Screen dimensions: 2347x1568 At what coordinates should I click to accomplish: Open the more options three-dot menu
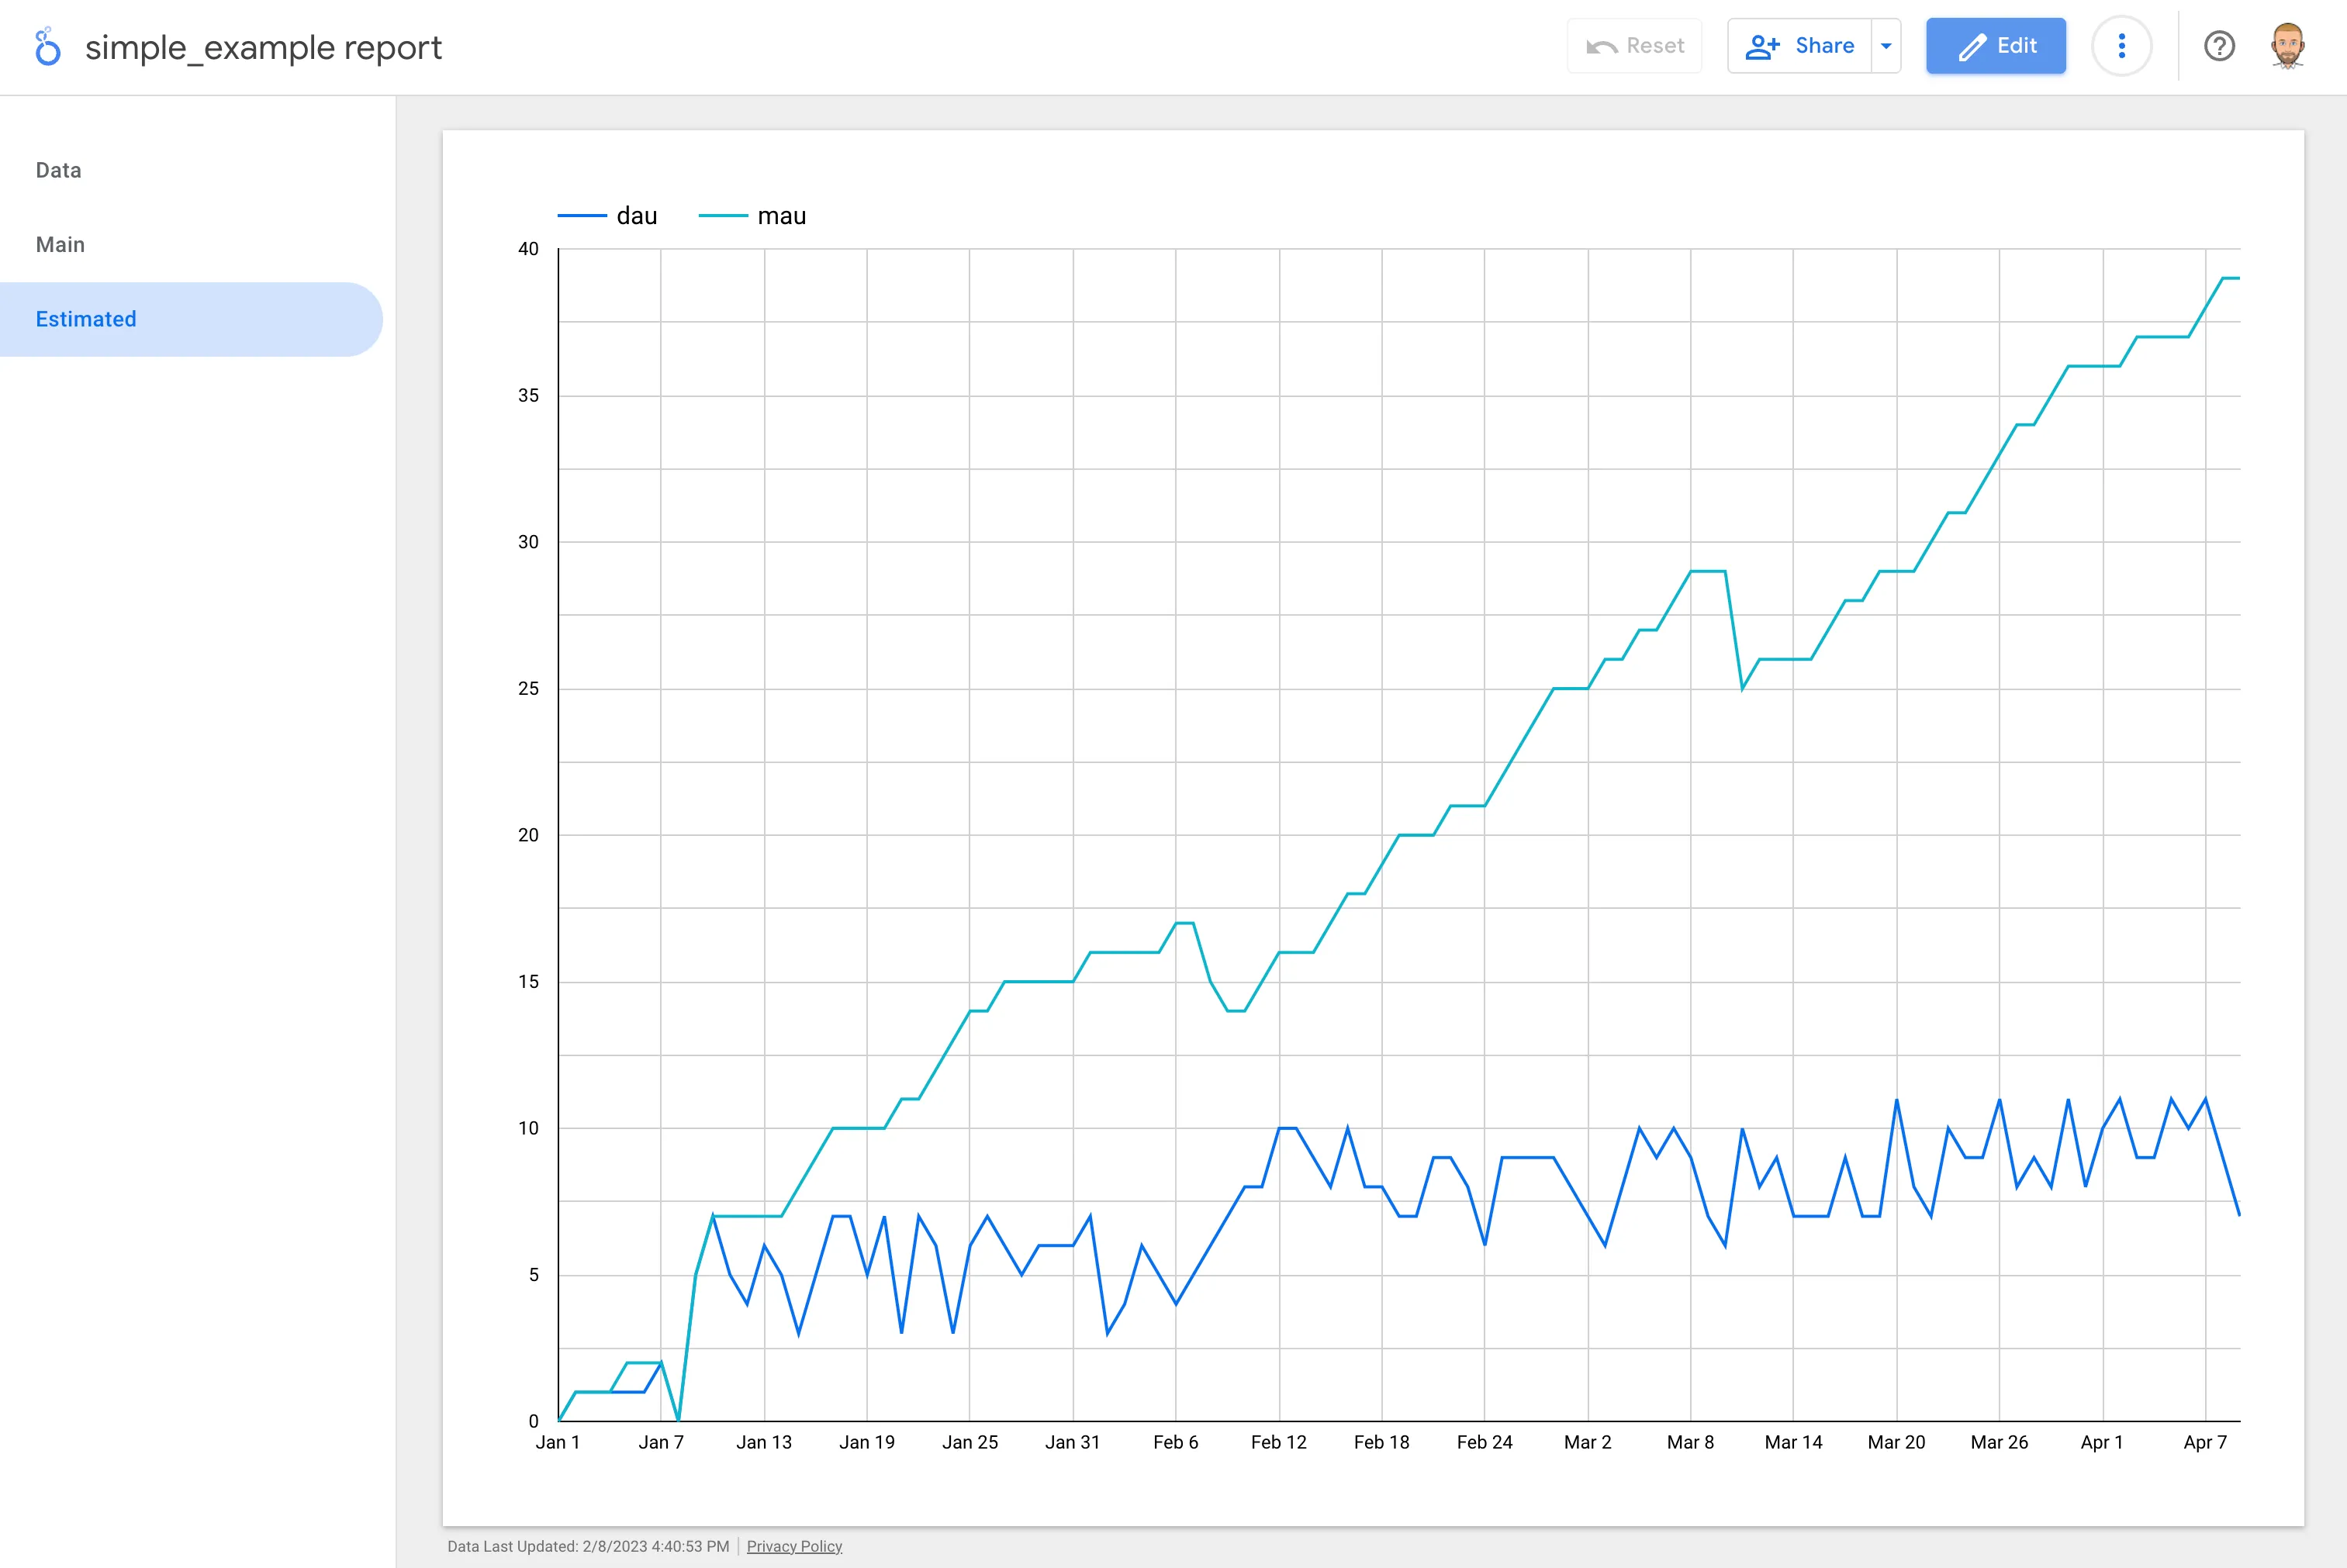click(x=2122, y=46)
